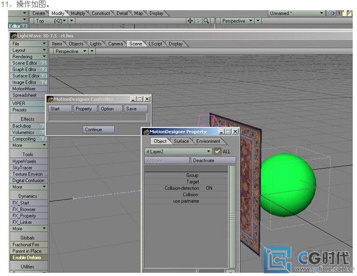Click the use partname row

point(186,201)
